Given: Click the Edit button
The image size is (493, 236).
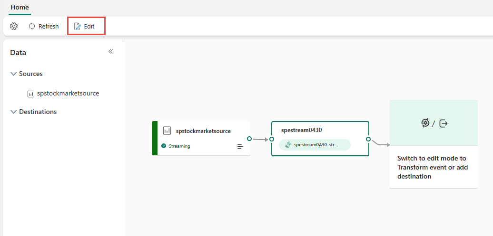Looking at the screenshot, I should pos(84,27).
